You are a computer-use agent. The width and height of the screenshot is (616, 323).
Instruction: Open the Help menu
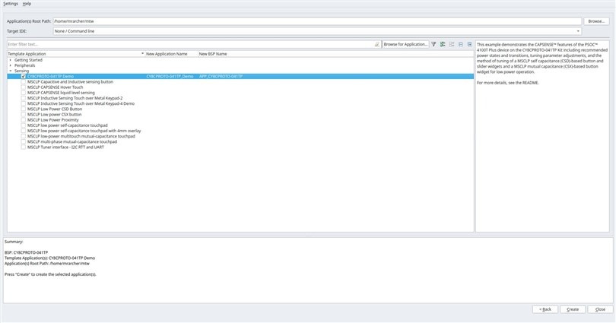[27, 4]
